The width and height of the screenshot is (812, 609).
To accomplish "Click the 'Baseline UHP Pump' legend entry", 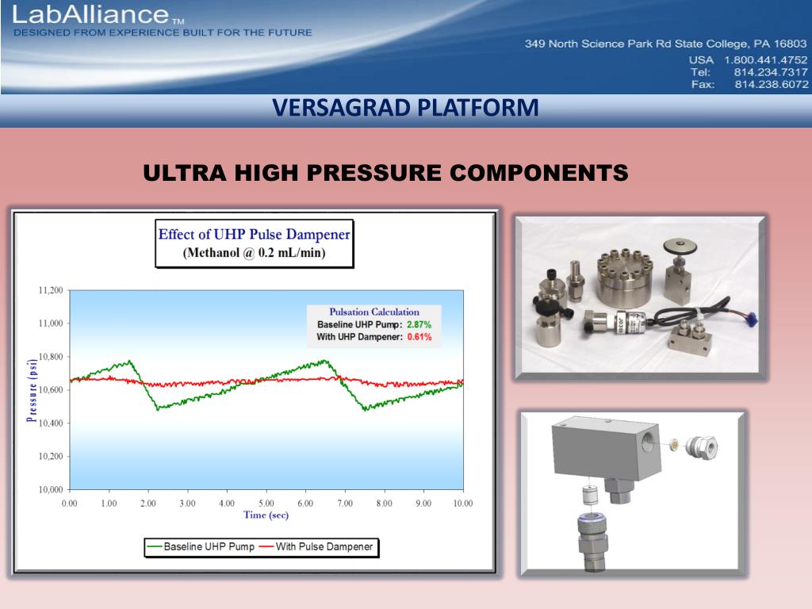I will 201,547.
